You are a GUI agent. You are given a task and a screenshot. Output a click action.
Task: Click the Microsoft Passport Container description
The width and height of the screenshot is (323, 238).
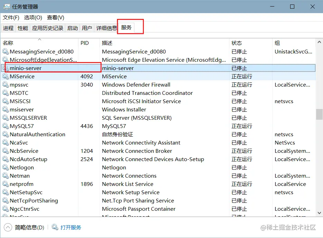139,209
